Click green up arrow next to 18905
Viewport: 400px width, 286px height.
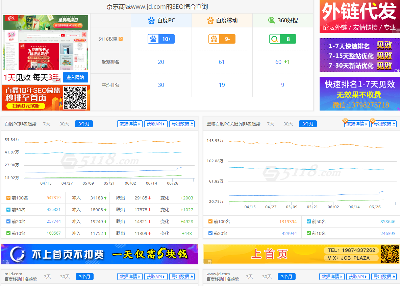click(x=105, y=210)
